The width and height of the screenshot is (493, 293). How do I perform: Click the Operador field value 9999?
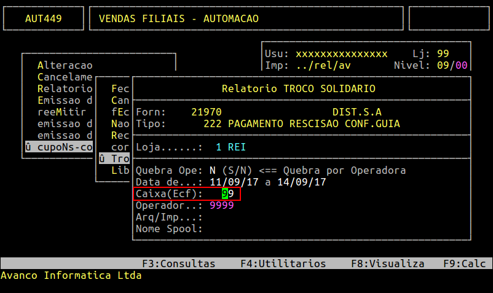tap(221, 205)
